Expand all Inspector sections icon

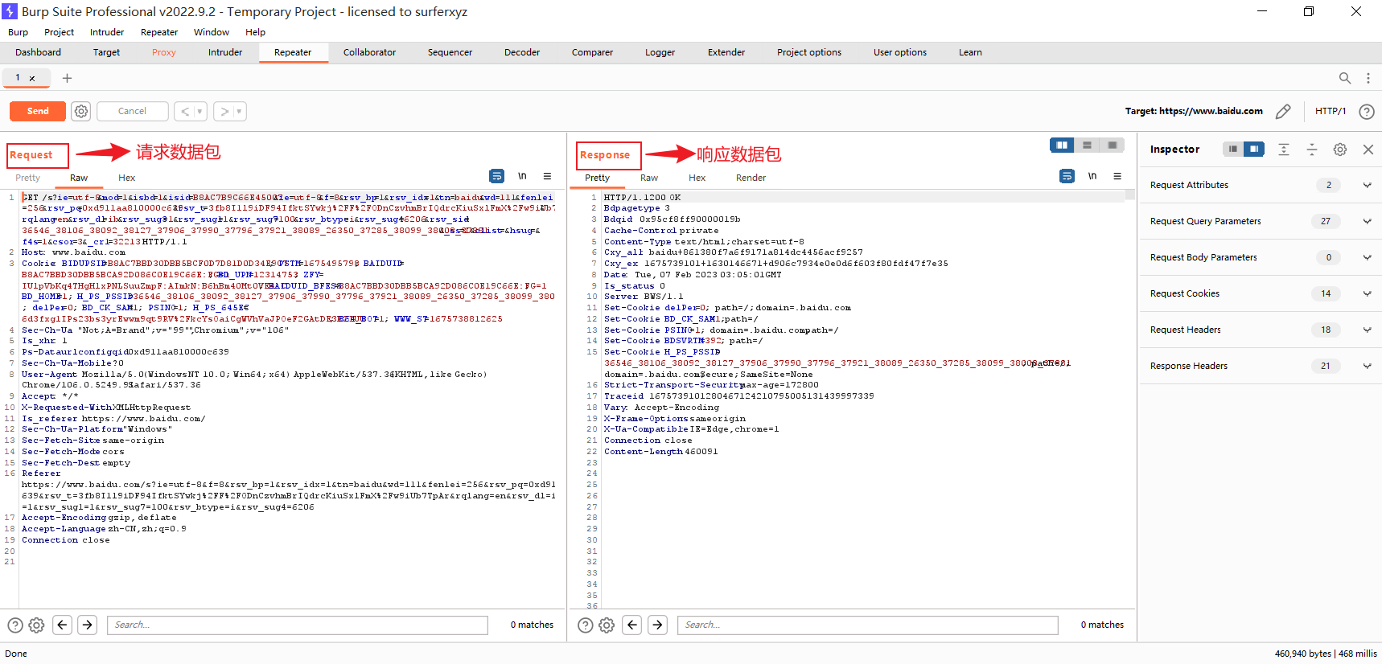(1284, 150)
